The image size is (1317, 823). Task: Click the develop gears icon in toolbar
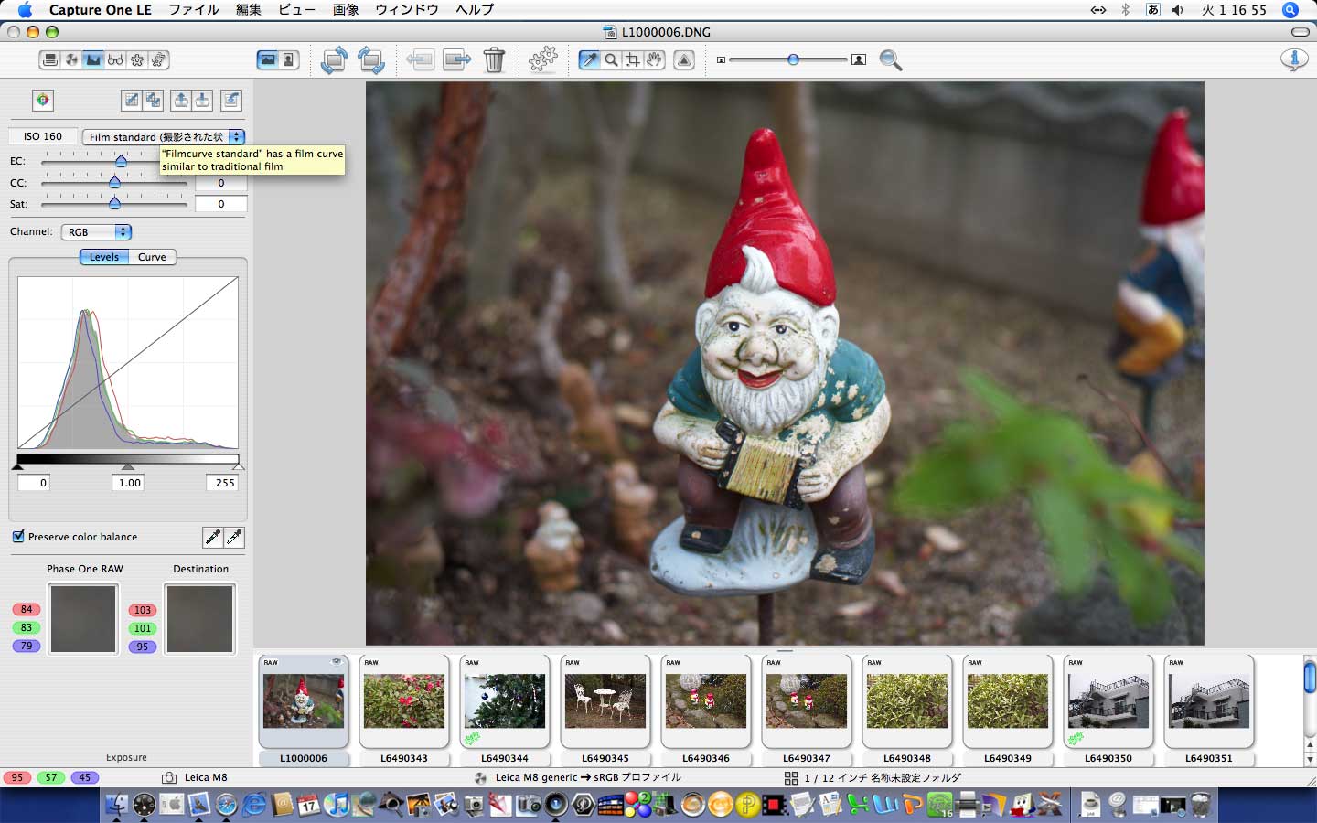(x=543, y=60)
